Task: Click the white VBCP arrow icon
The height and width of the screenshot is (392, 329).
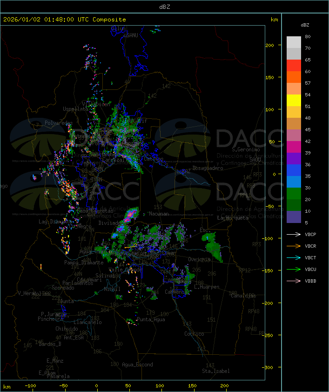Action: [x=294, y=234]
